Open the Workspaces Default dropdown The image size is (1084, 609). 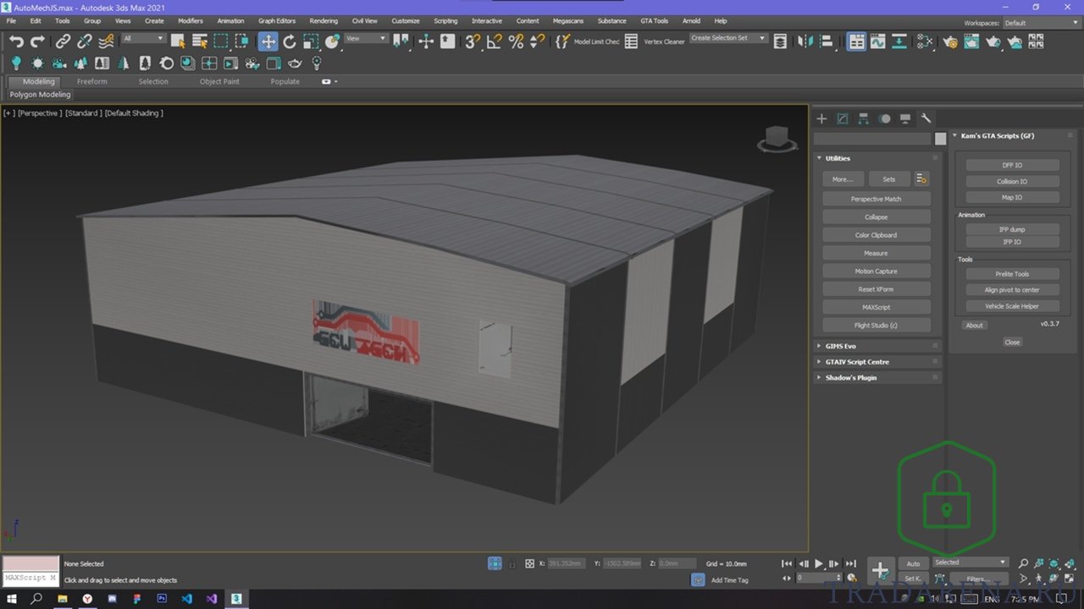coord(1043,23)
